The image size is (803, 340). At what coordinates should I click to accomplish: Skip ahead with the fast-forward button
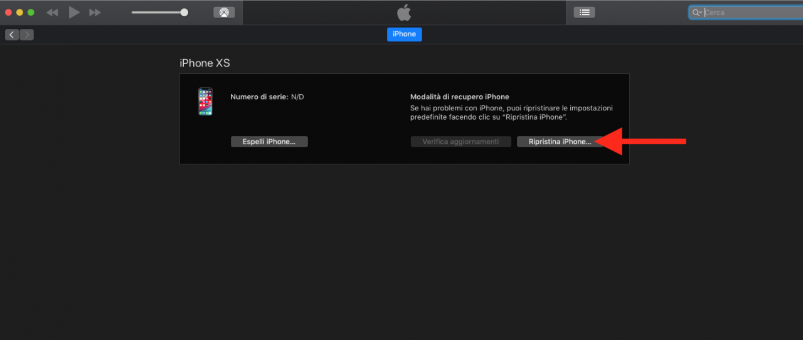click(x=95, y=13)
